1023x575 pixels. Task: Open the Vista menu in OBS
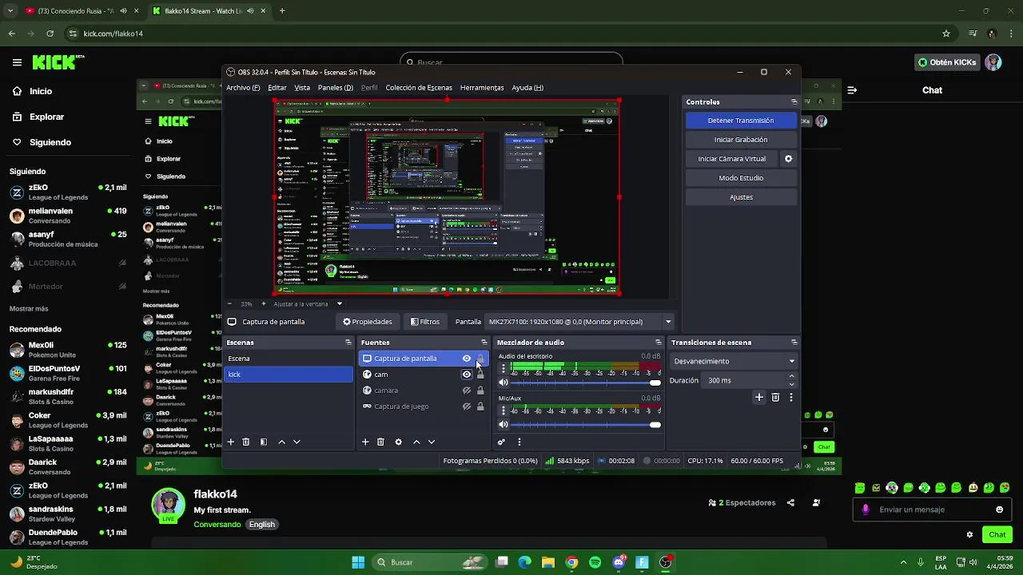point(302,88)
